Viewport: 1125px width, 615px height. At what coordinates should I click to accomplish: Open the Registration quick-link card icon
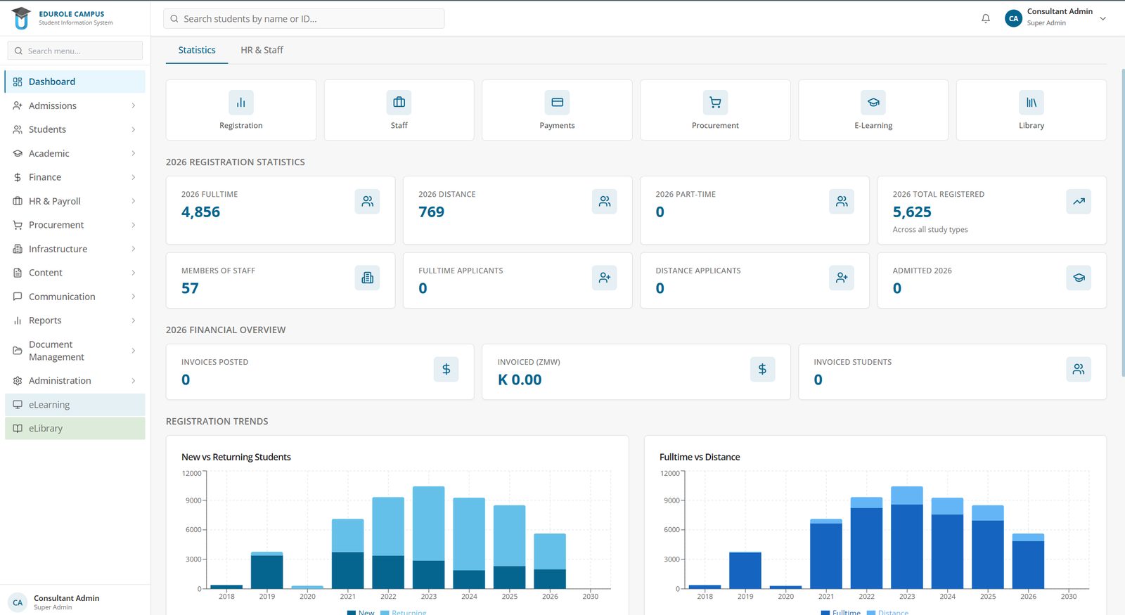point(241,103)
